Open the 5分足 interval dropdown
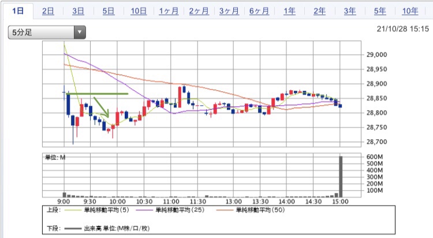The width and height of the screenshot is (433, 238). point(47,32)
